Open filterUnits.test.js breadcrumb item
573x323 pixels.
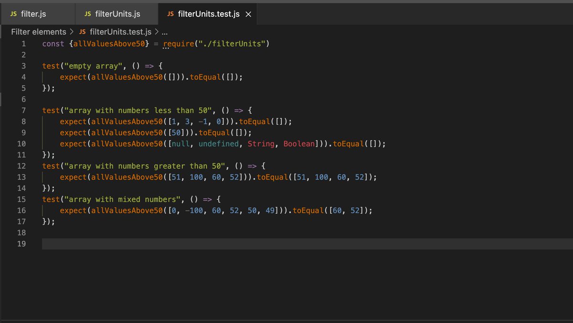coord(120,32)
